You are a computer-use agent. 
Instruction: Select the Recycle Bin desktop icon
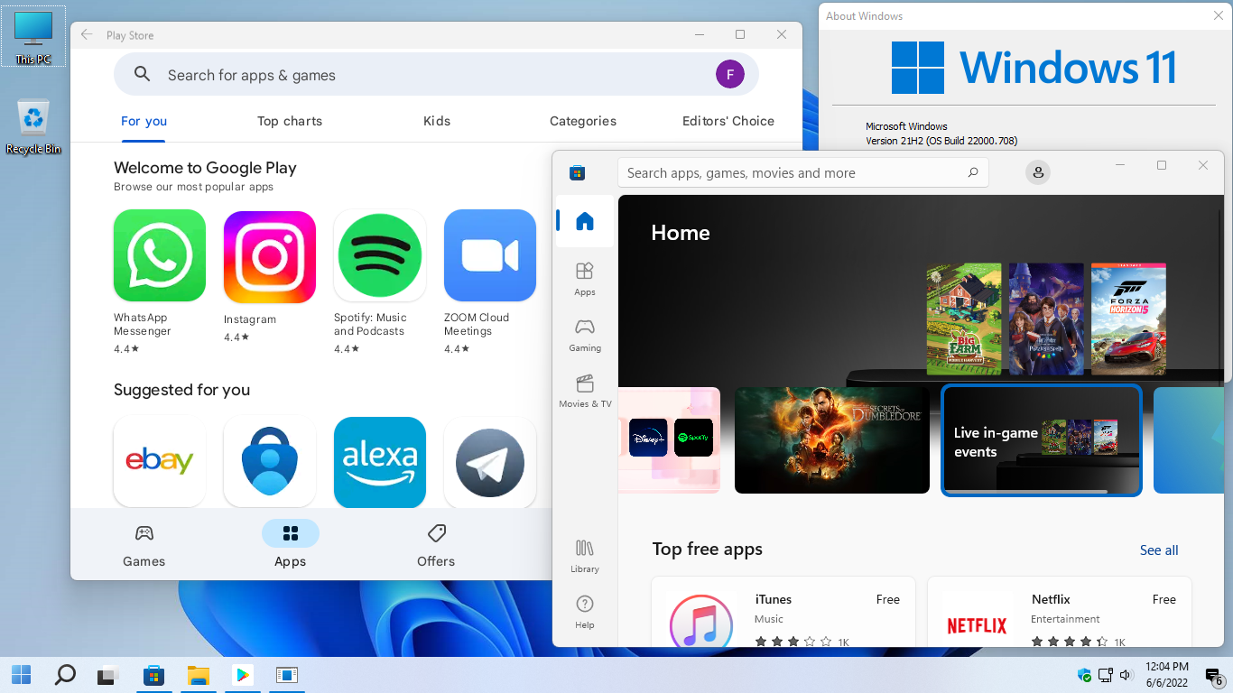33,126
